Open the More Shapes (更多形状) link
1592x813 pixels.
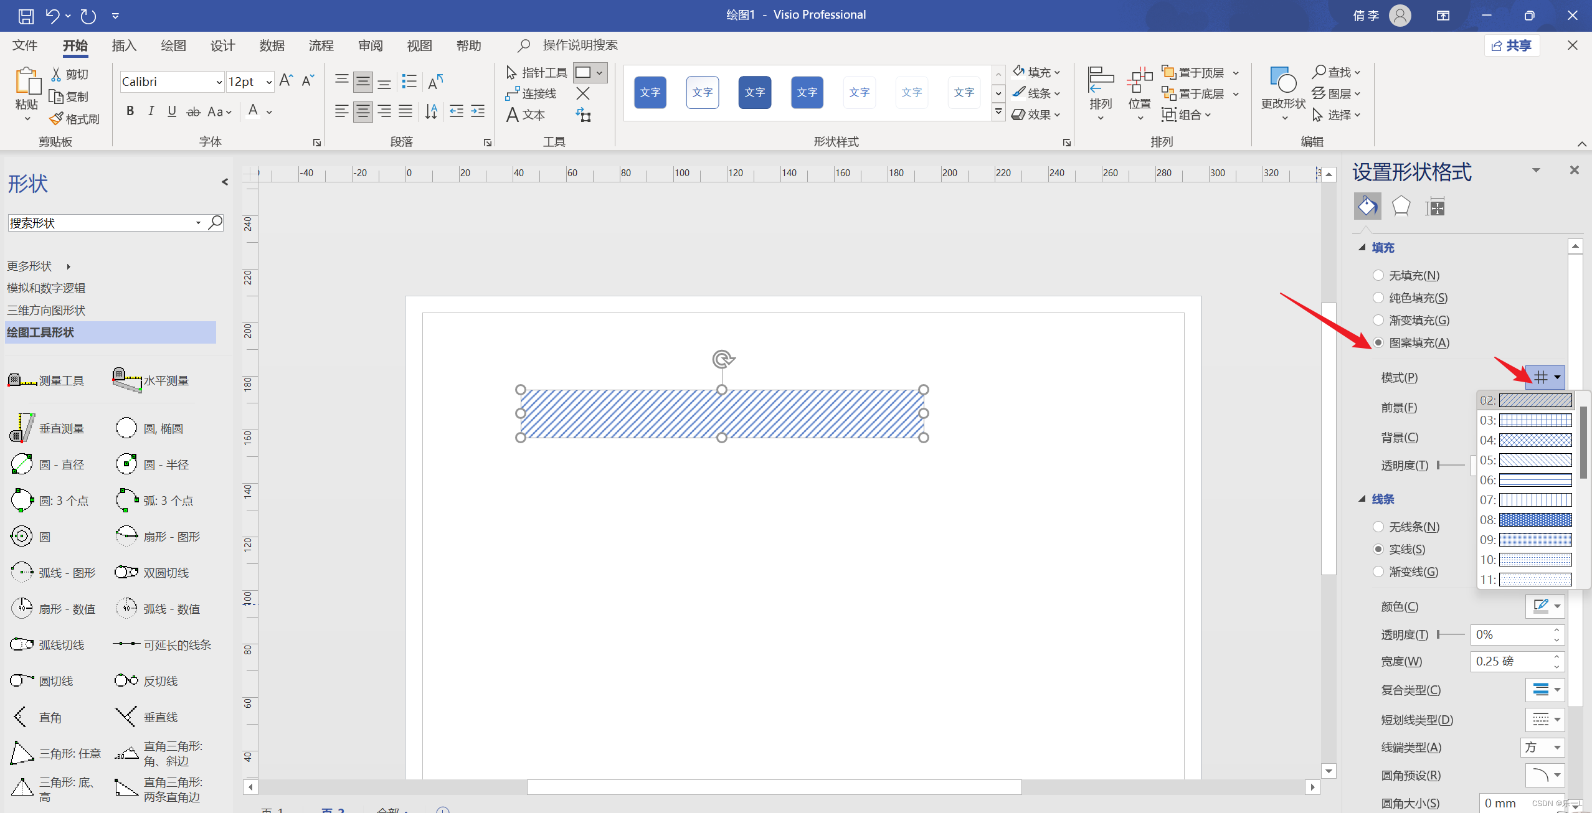click(x=30, y=266)
